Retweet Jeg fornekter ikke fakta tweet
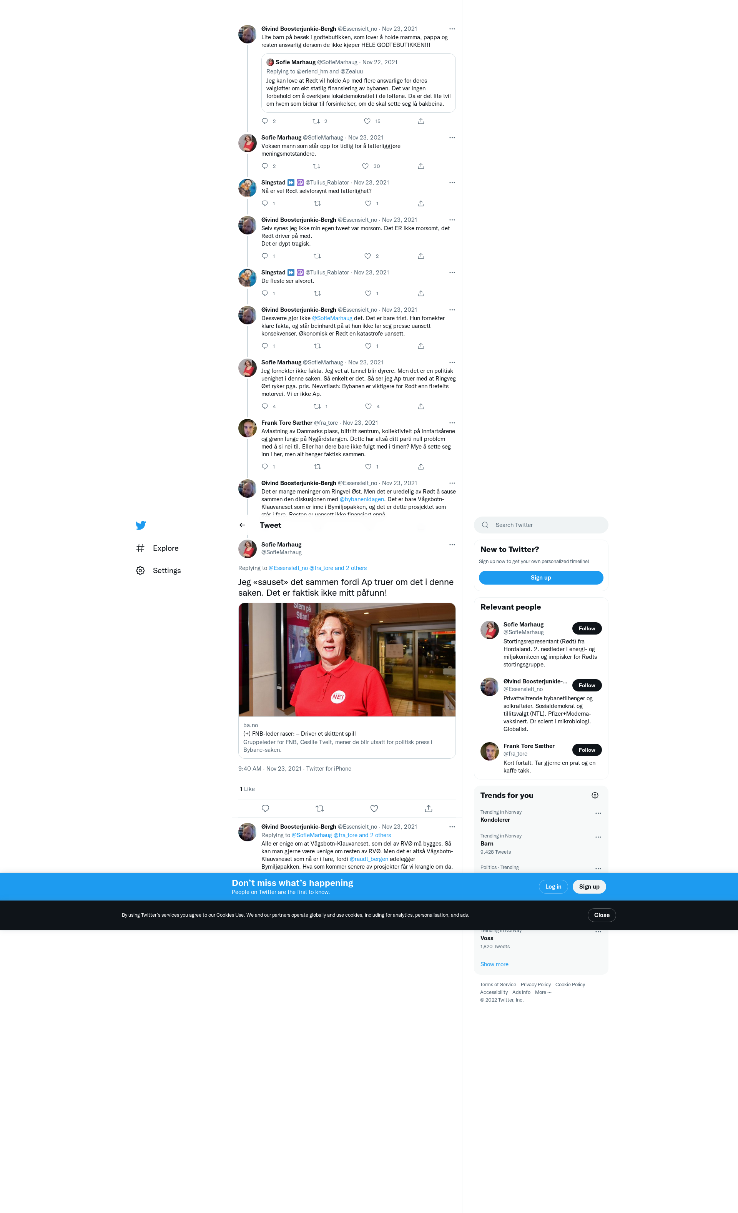Screen dimensions: 738x1213 [317, 406]
